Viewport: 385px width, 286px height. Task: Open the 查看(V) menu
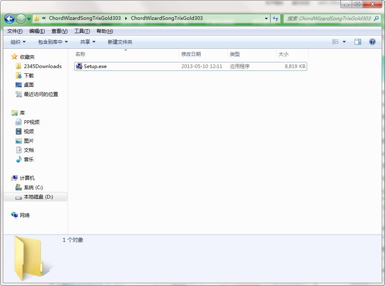(x=59, y=31)
